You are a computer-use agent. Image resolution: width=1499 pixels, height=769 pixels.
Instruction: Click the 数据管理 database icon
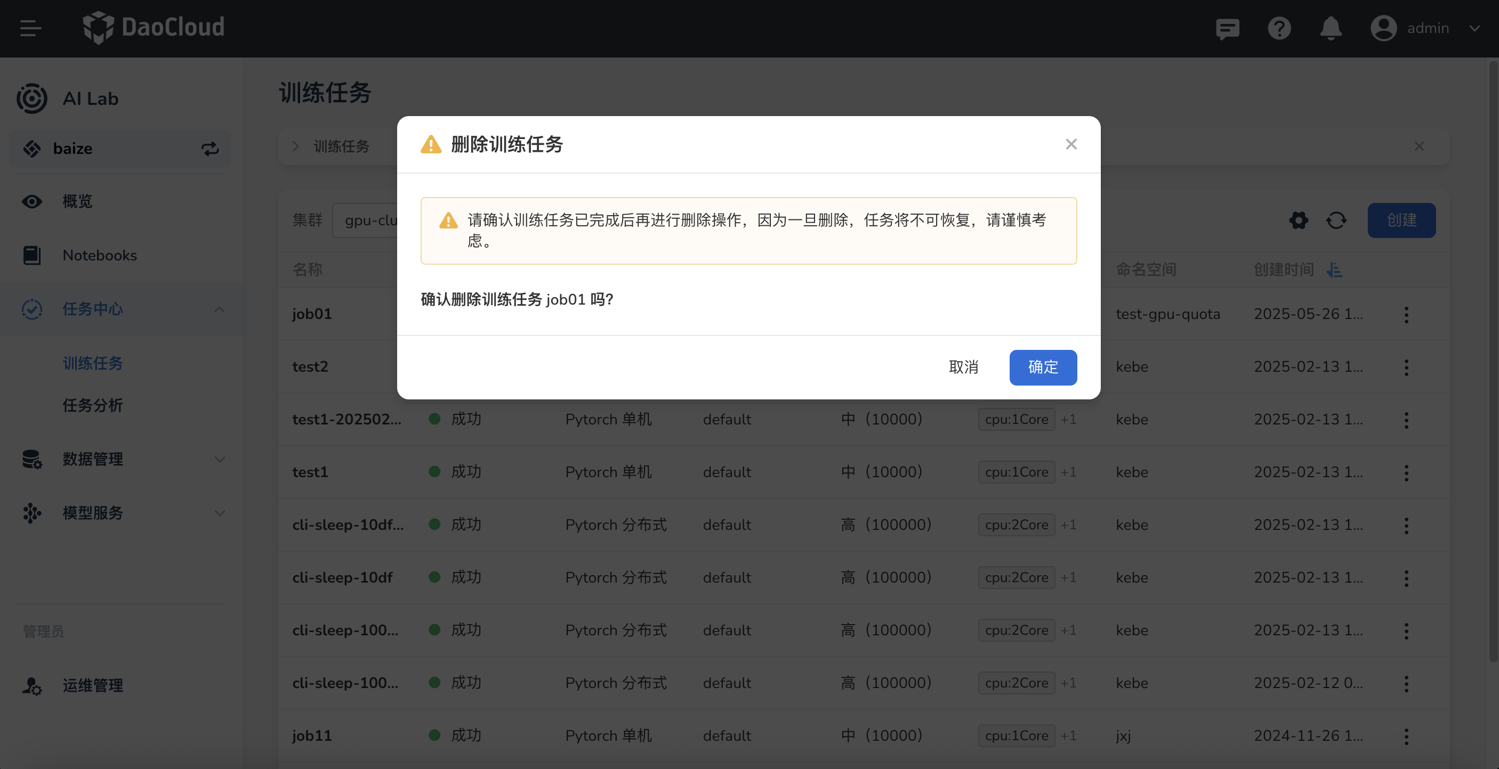coord(31,459)
